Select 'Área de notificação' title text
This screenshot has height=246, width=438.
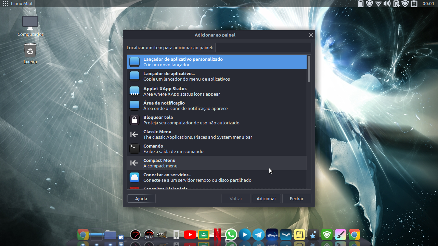[x=164, y=103]
